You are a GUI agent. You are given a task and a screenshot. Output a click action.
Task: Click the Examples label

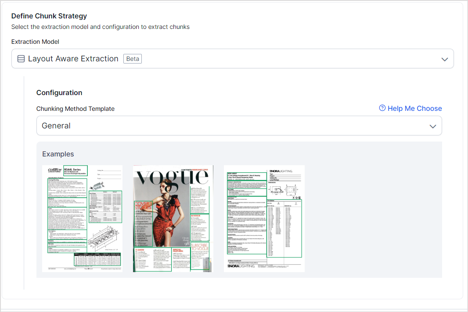click(x=58, y=154)
